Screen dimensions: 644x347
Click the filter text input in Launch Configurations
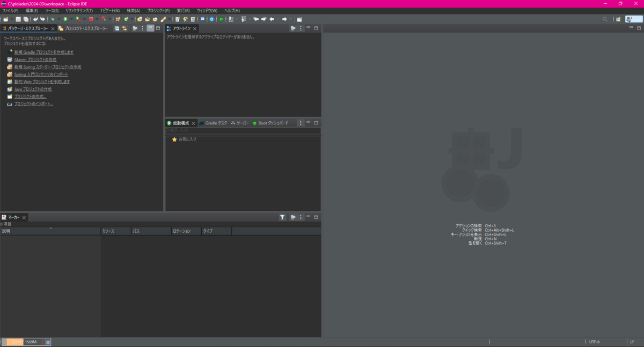pyautogui.click(x=243, y=130)
